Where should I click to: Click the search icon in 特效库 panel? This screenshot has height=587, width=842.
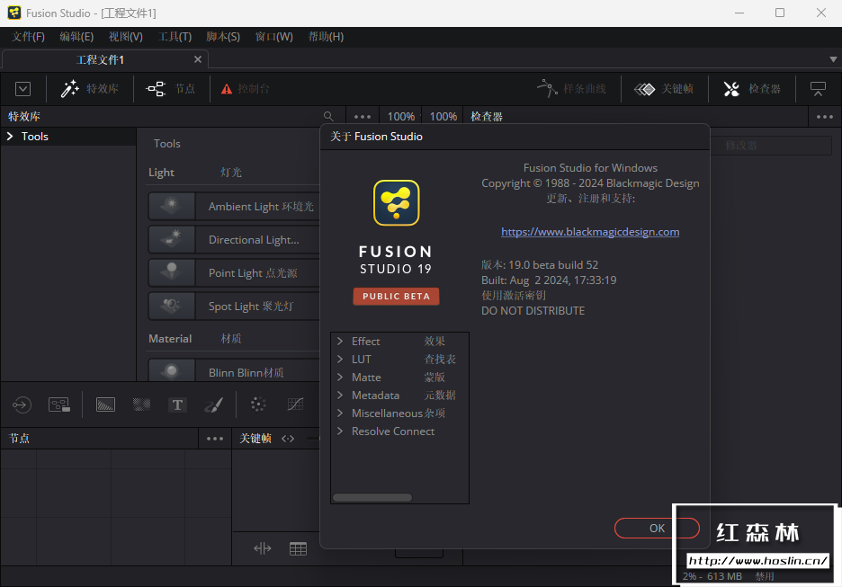[328, 116]
